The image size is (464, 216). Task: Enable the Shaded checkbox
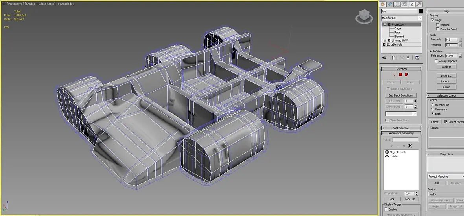(x=438, y=25)
